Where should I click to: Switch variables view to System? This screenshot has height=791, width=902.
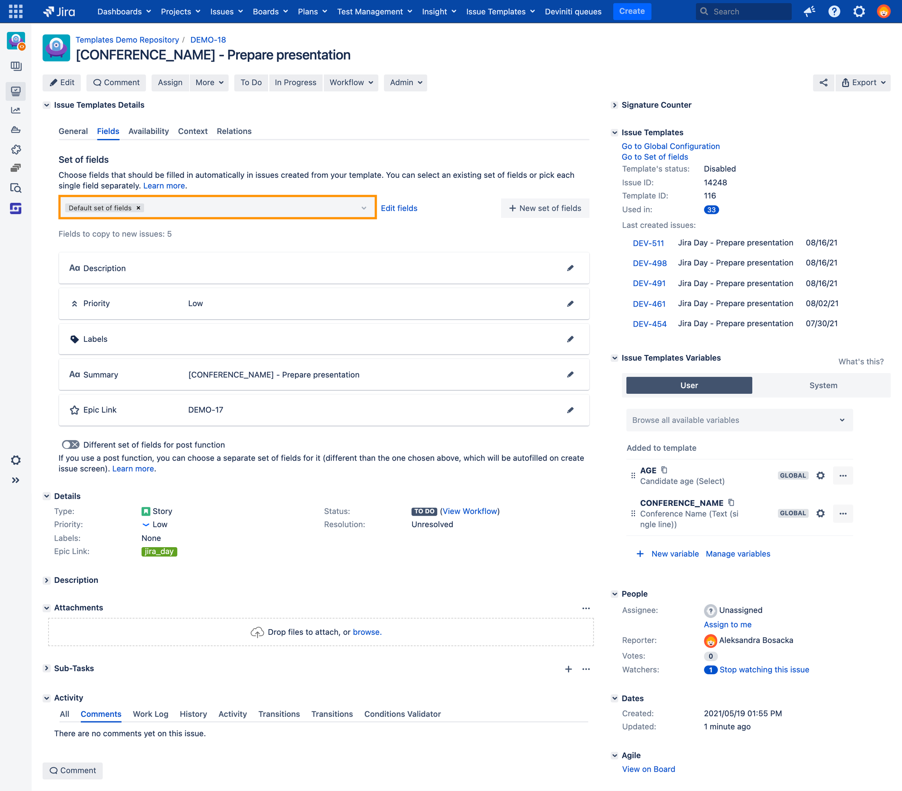[823, 385]
